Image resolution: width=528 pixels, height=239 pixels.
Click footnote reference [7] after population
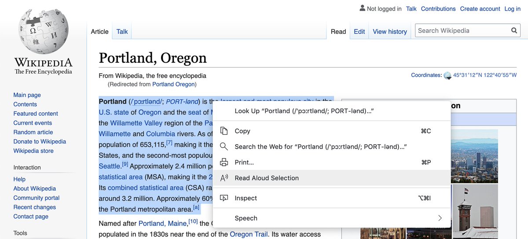pos(169,143)
